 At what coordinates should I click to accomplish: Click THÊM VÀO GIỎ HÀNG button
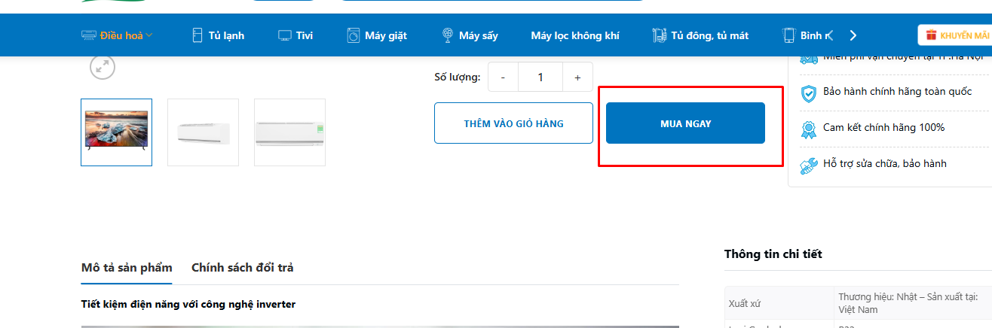click(x=513, y=123)
